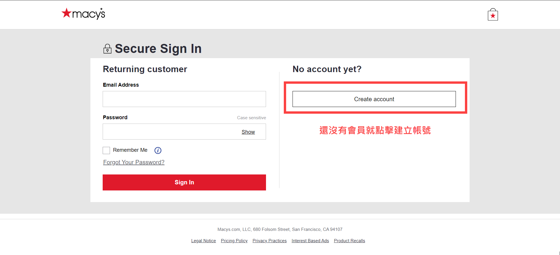The image size is (560, 255).
Task: Click the Remember Me info icon
Action: click(158, 150)
